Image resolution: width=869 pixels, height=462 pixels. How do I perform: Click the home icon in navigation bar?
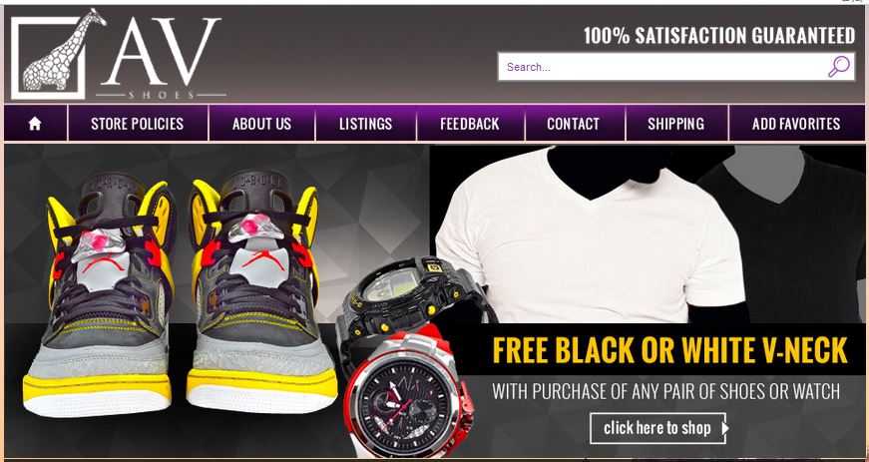[35, 123]
